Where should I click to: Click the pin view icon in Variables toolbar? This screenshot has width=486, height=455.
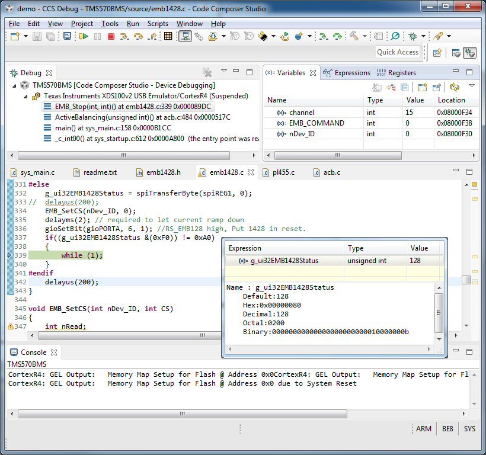coord(436,87)
